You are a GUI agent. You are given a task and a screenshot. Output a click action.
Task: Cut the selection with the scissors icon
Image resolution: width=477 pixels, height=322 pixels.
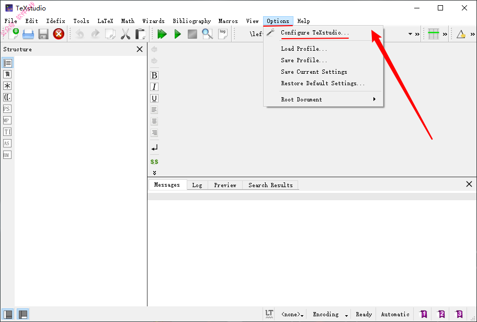click(x=126, y=34)
